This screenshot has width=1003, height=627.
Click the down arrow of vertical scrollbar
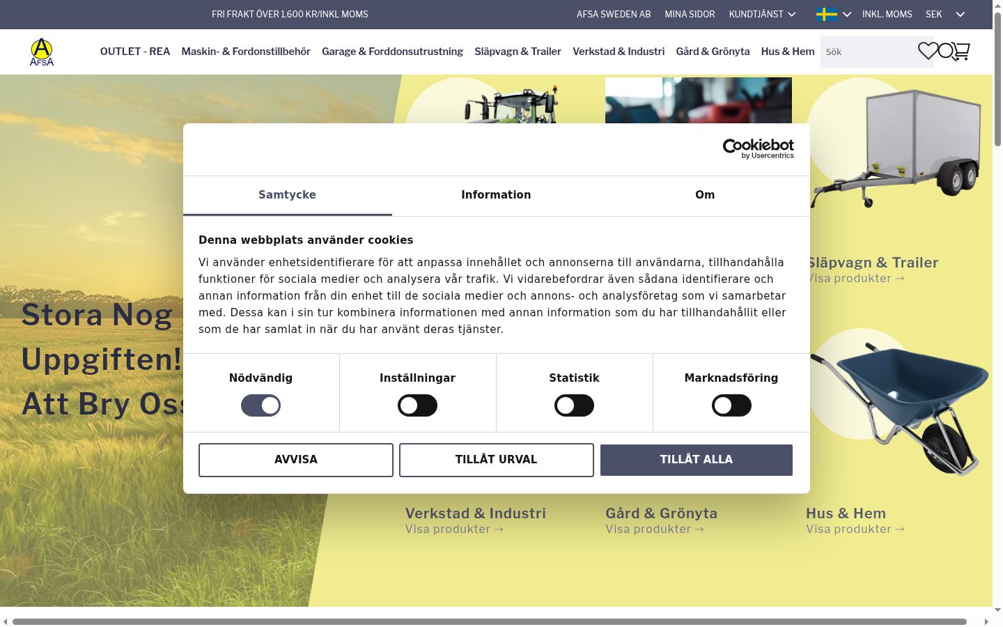click(997, 610)
